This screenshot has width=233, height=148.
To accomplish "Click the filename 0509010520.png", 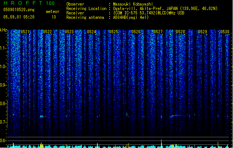I will click(19, 10).
